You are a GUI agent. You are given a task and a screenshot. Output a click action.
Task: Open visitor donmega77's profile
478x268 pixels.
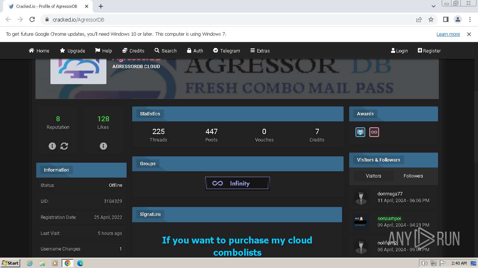click(390, 194)
